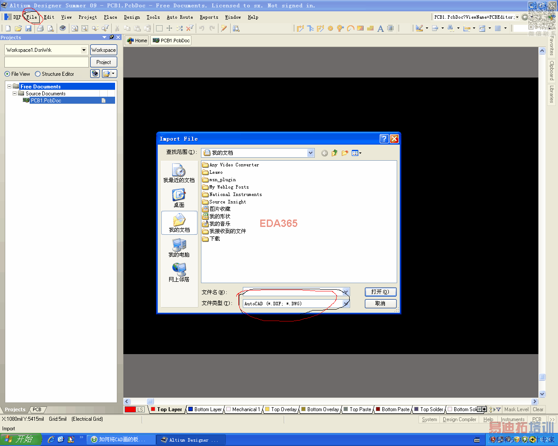Click the Print Preview toolbar icon

(x=51, y=28)
